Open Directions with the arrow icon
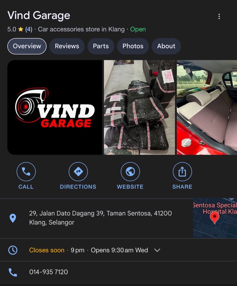The width and height of the screenshot is (237, 286). click(x=78, y=172)
